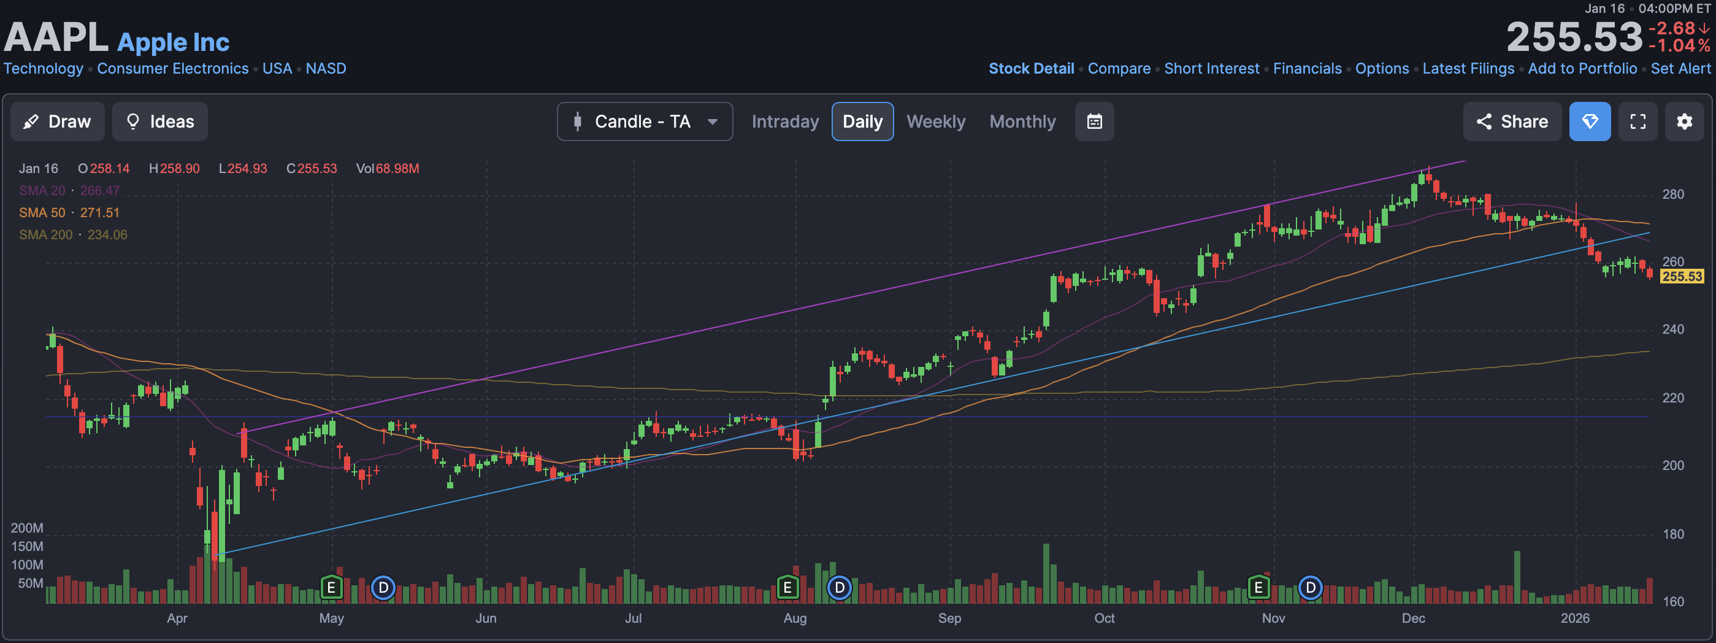This screenshot has width=1716, height=643.
Task: Open the Ideas panel
Action: pyautogui.click(x=160, y=121)
